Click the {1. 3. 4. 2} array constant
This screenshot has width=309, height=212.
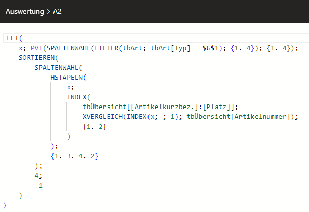74,156
